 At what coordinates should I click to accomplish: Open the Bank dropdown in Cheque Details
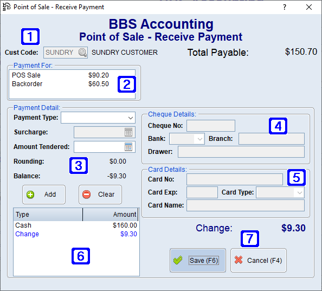pos(200,139)
